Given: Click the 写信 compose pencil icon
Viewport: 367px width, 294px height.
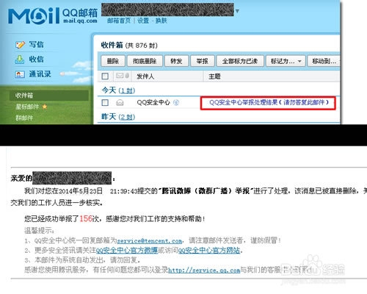Looking at the screenshot, I should tap(20, 45).
